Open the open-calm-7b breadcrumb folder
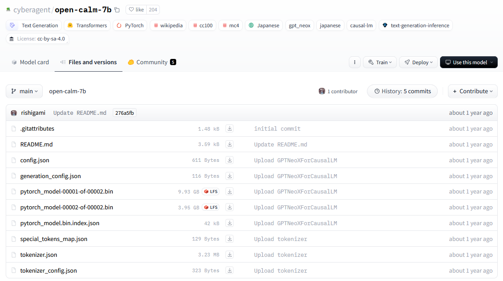503x281 pixels. click(x=67, y=91)
